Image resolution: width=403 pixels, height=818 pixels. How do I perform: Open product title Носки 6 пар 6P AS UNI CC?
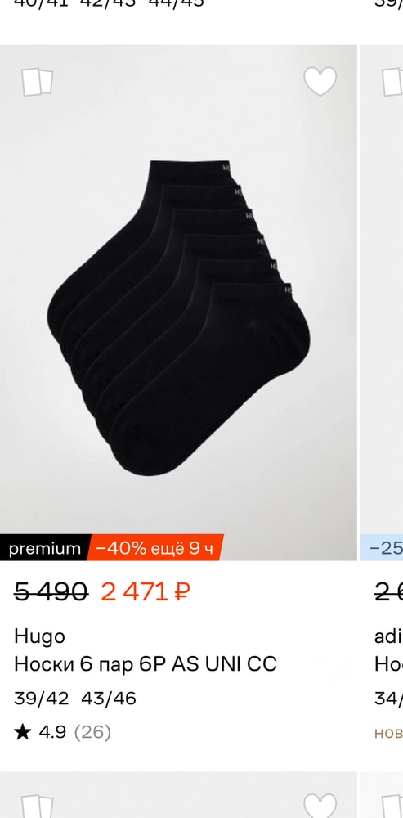pos(146,664)
